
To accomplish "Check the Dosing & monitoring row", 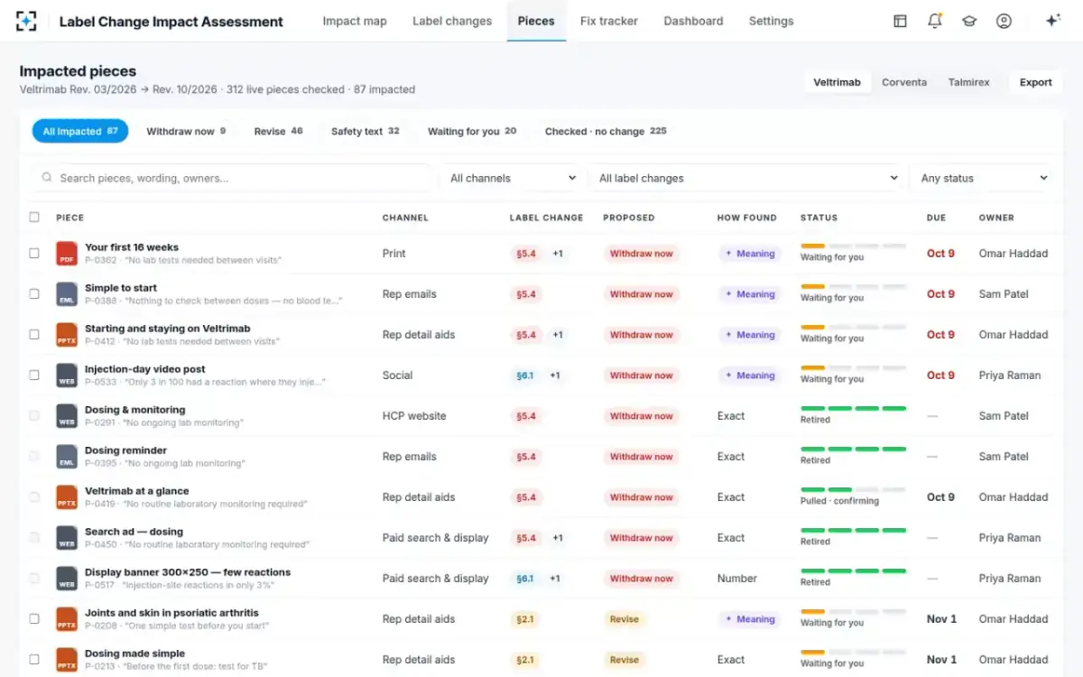I will (x=34, y=416).
